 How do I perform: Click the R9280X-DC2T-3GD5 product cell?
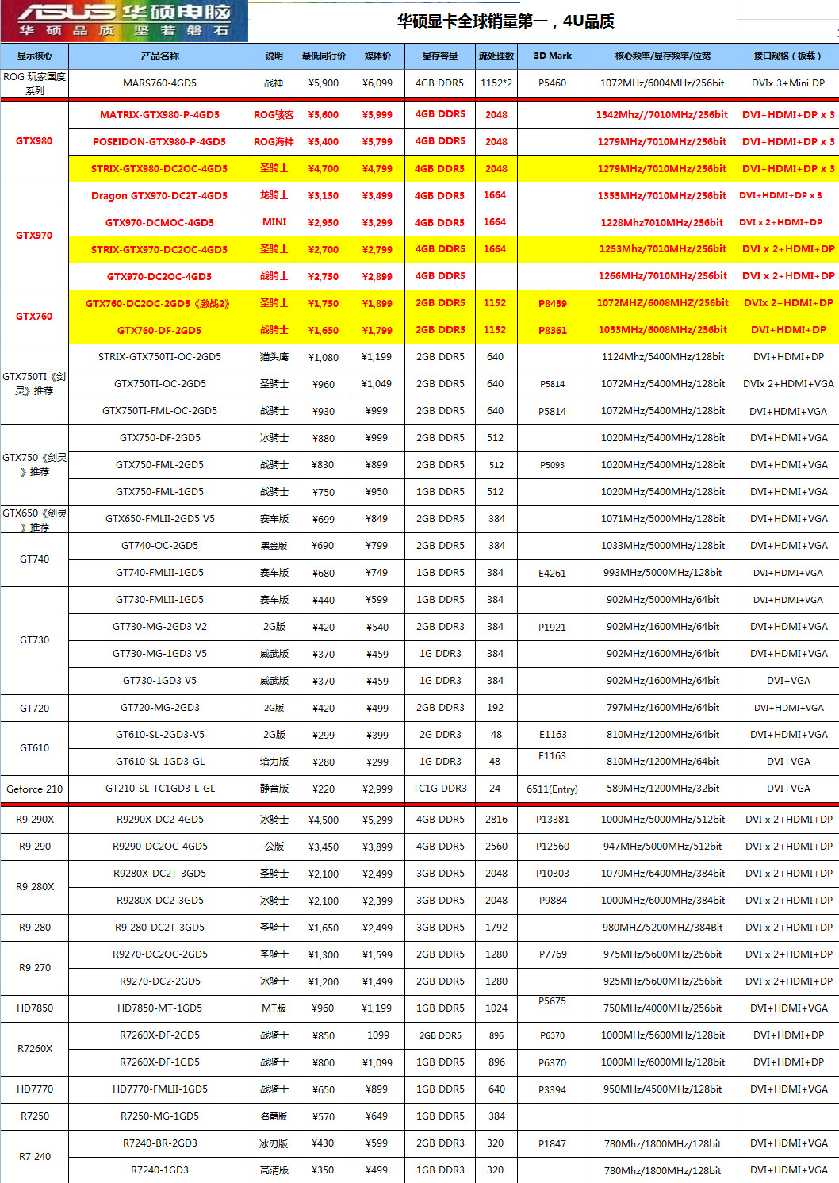159,874
